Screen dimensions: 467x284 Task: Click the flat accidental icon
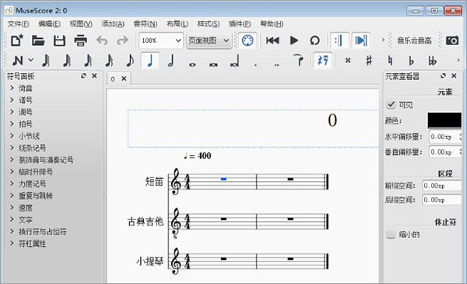coord(411,61)
